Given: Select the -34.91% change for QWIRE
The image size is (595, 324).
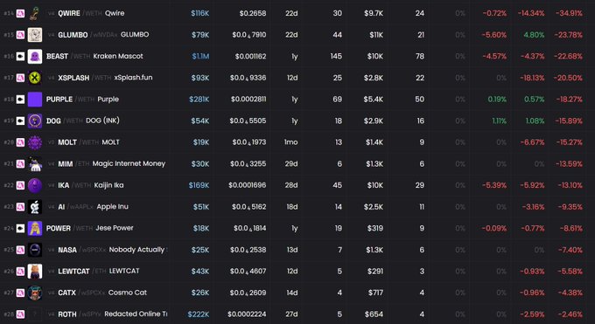Looking at the screenshot, I should [x=569, y=13].
